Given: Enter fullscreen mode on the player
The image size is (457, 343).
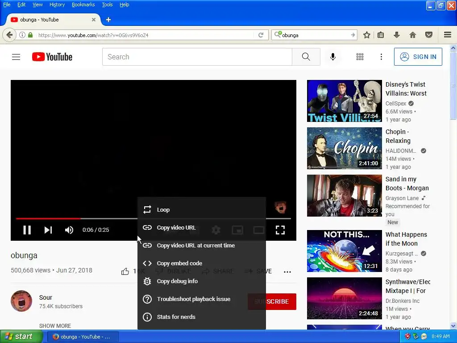Looking at the screenshot, I should 280,230.
